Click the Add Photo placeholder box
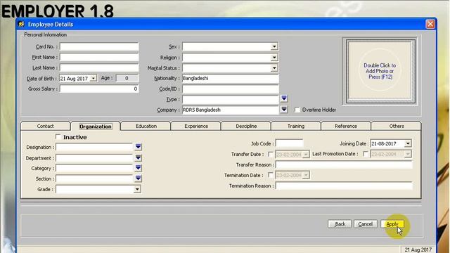 coord(380,71)
